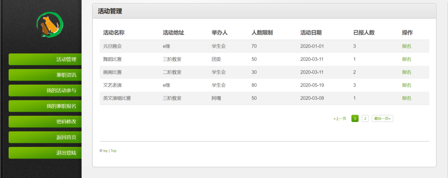448x178 pixels.
Task: Go to page 2
Action: (365, 119)
